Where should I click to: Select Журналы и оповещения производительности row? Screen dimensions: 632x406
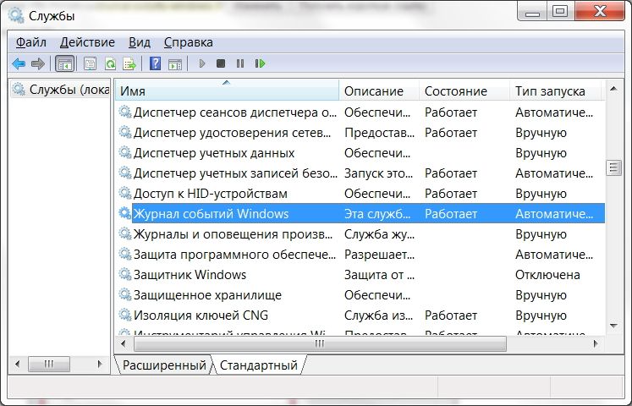(x=360, y=234)
